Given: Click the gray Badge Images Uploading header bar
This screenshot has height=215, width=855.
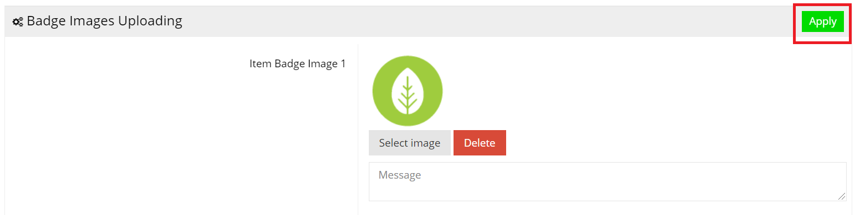Looking at the screenshot, I should tap(427, 21).
